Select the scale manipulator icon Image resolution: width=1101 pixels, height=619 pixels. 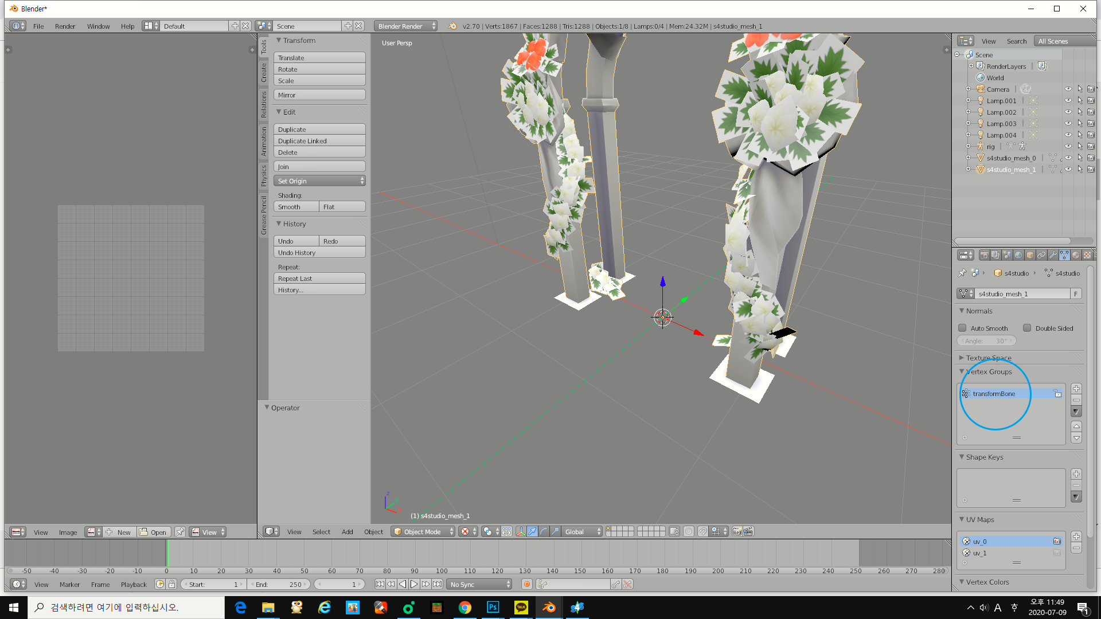coord(555,531)
